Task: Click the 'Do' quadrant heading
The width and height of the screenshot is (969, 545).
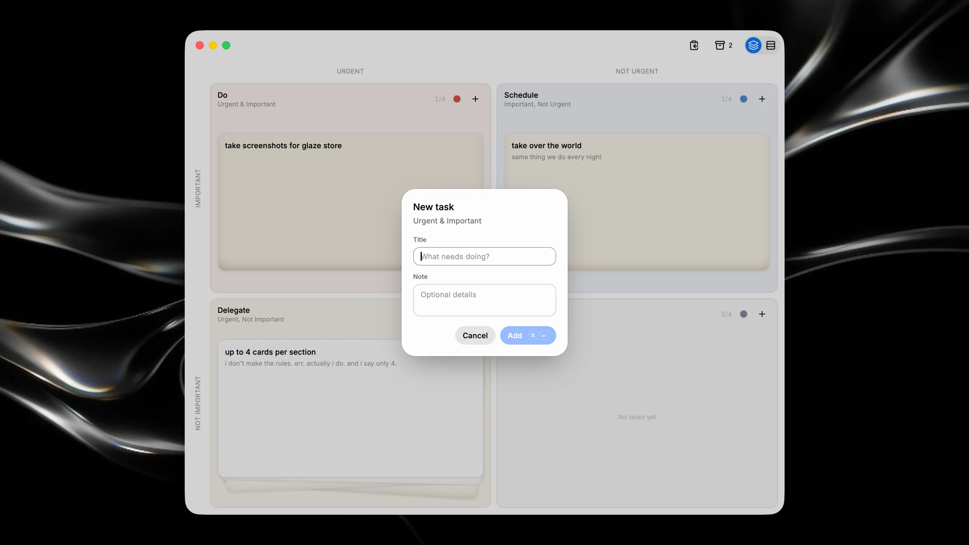Action: coord(222,95)
